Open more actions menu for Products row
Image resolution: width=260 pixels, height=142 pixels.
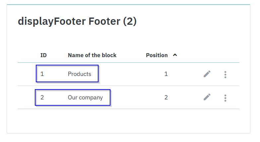[x=225, y=75]
